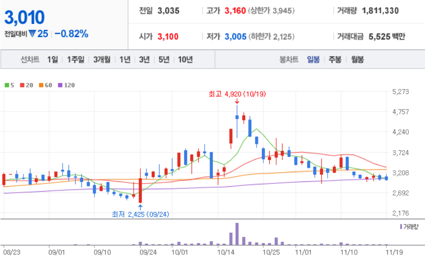Viewport: 425px width, 267px height.
Task: Click the tallest volume bar near 10/19
Action: coord(237,234)
